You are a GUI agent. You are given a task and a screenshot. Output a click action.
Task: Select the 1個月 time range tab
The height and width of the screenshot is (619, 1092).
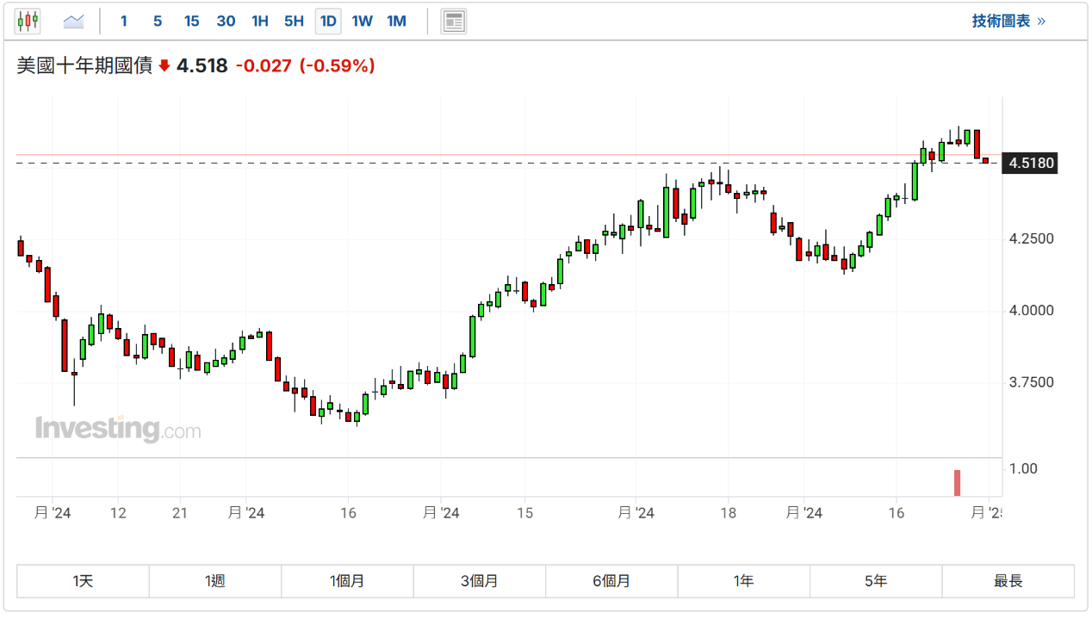click(x=347, y=581)
